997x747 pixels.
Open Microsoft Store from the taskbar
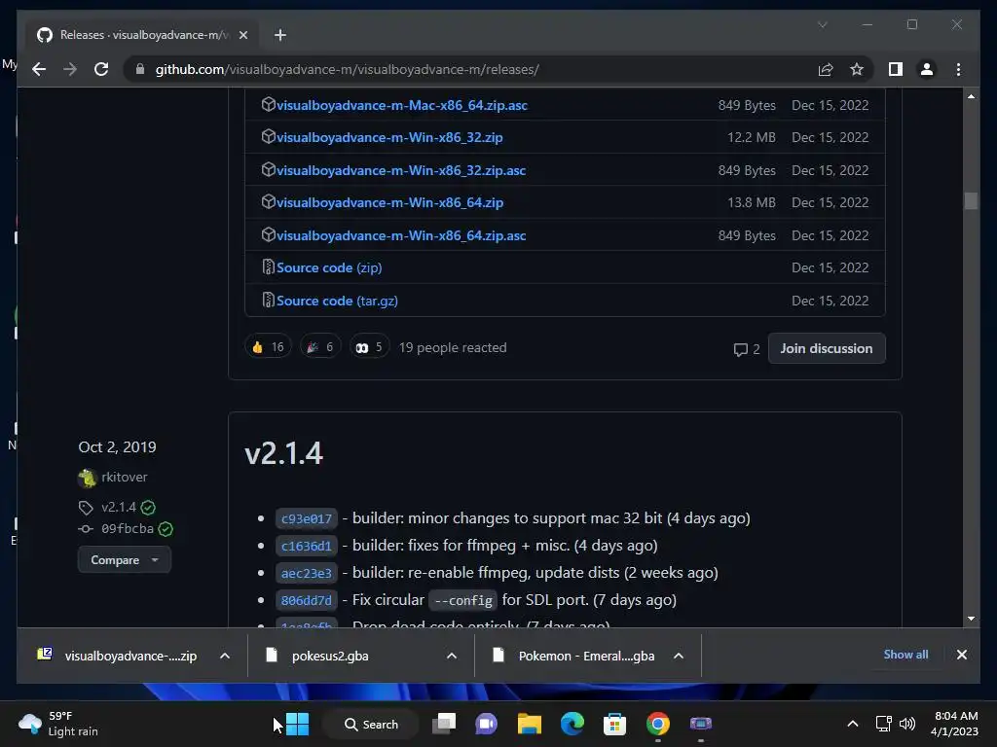pos(614,724)
